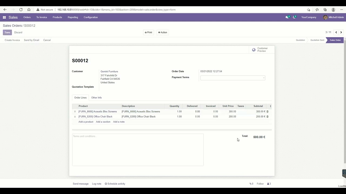Click Schedule activity button
The width and height of the screenshot is (346, 194).
[115, 184]
